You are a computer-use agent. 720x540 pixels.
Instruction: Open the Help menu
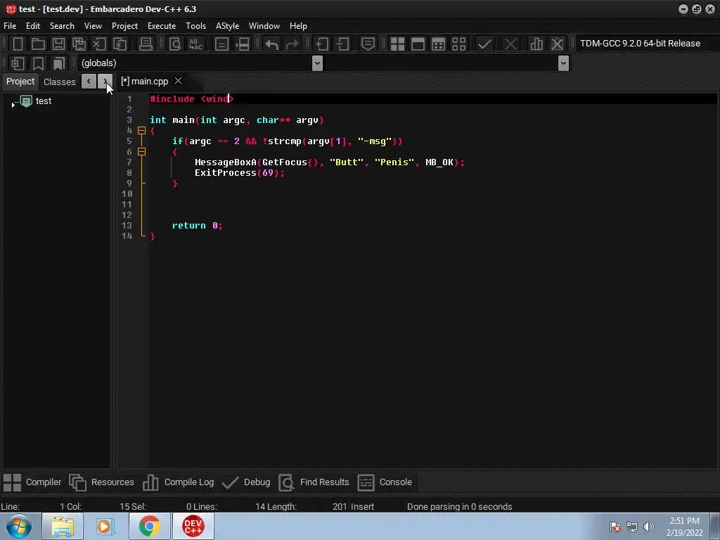click(x=298, y=26)
